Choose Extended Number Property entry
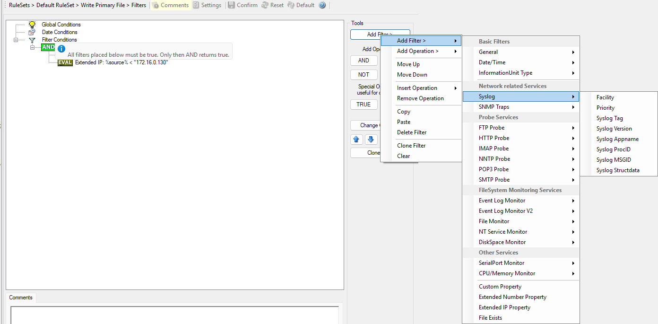The width and height of the screenshot is (658, 324). click(521, 297)
